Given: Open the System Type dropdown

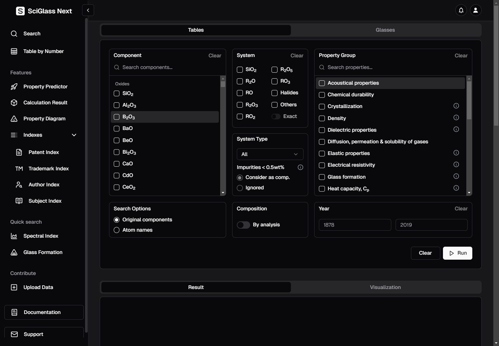Looking at the screenshot, I should point(270,154).
